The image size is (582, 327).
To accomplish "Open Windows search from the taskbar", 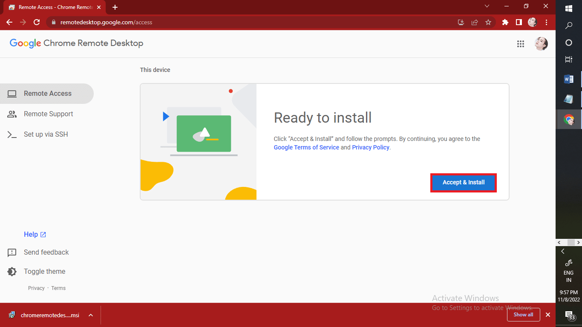I will tap(568, 26).
